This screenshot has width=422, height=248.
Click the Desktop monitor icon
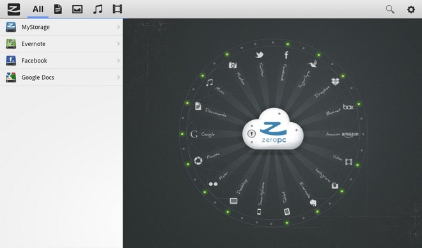point(233,201)
